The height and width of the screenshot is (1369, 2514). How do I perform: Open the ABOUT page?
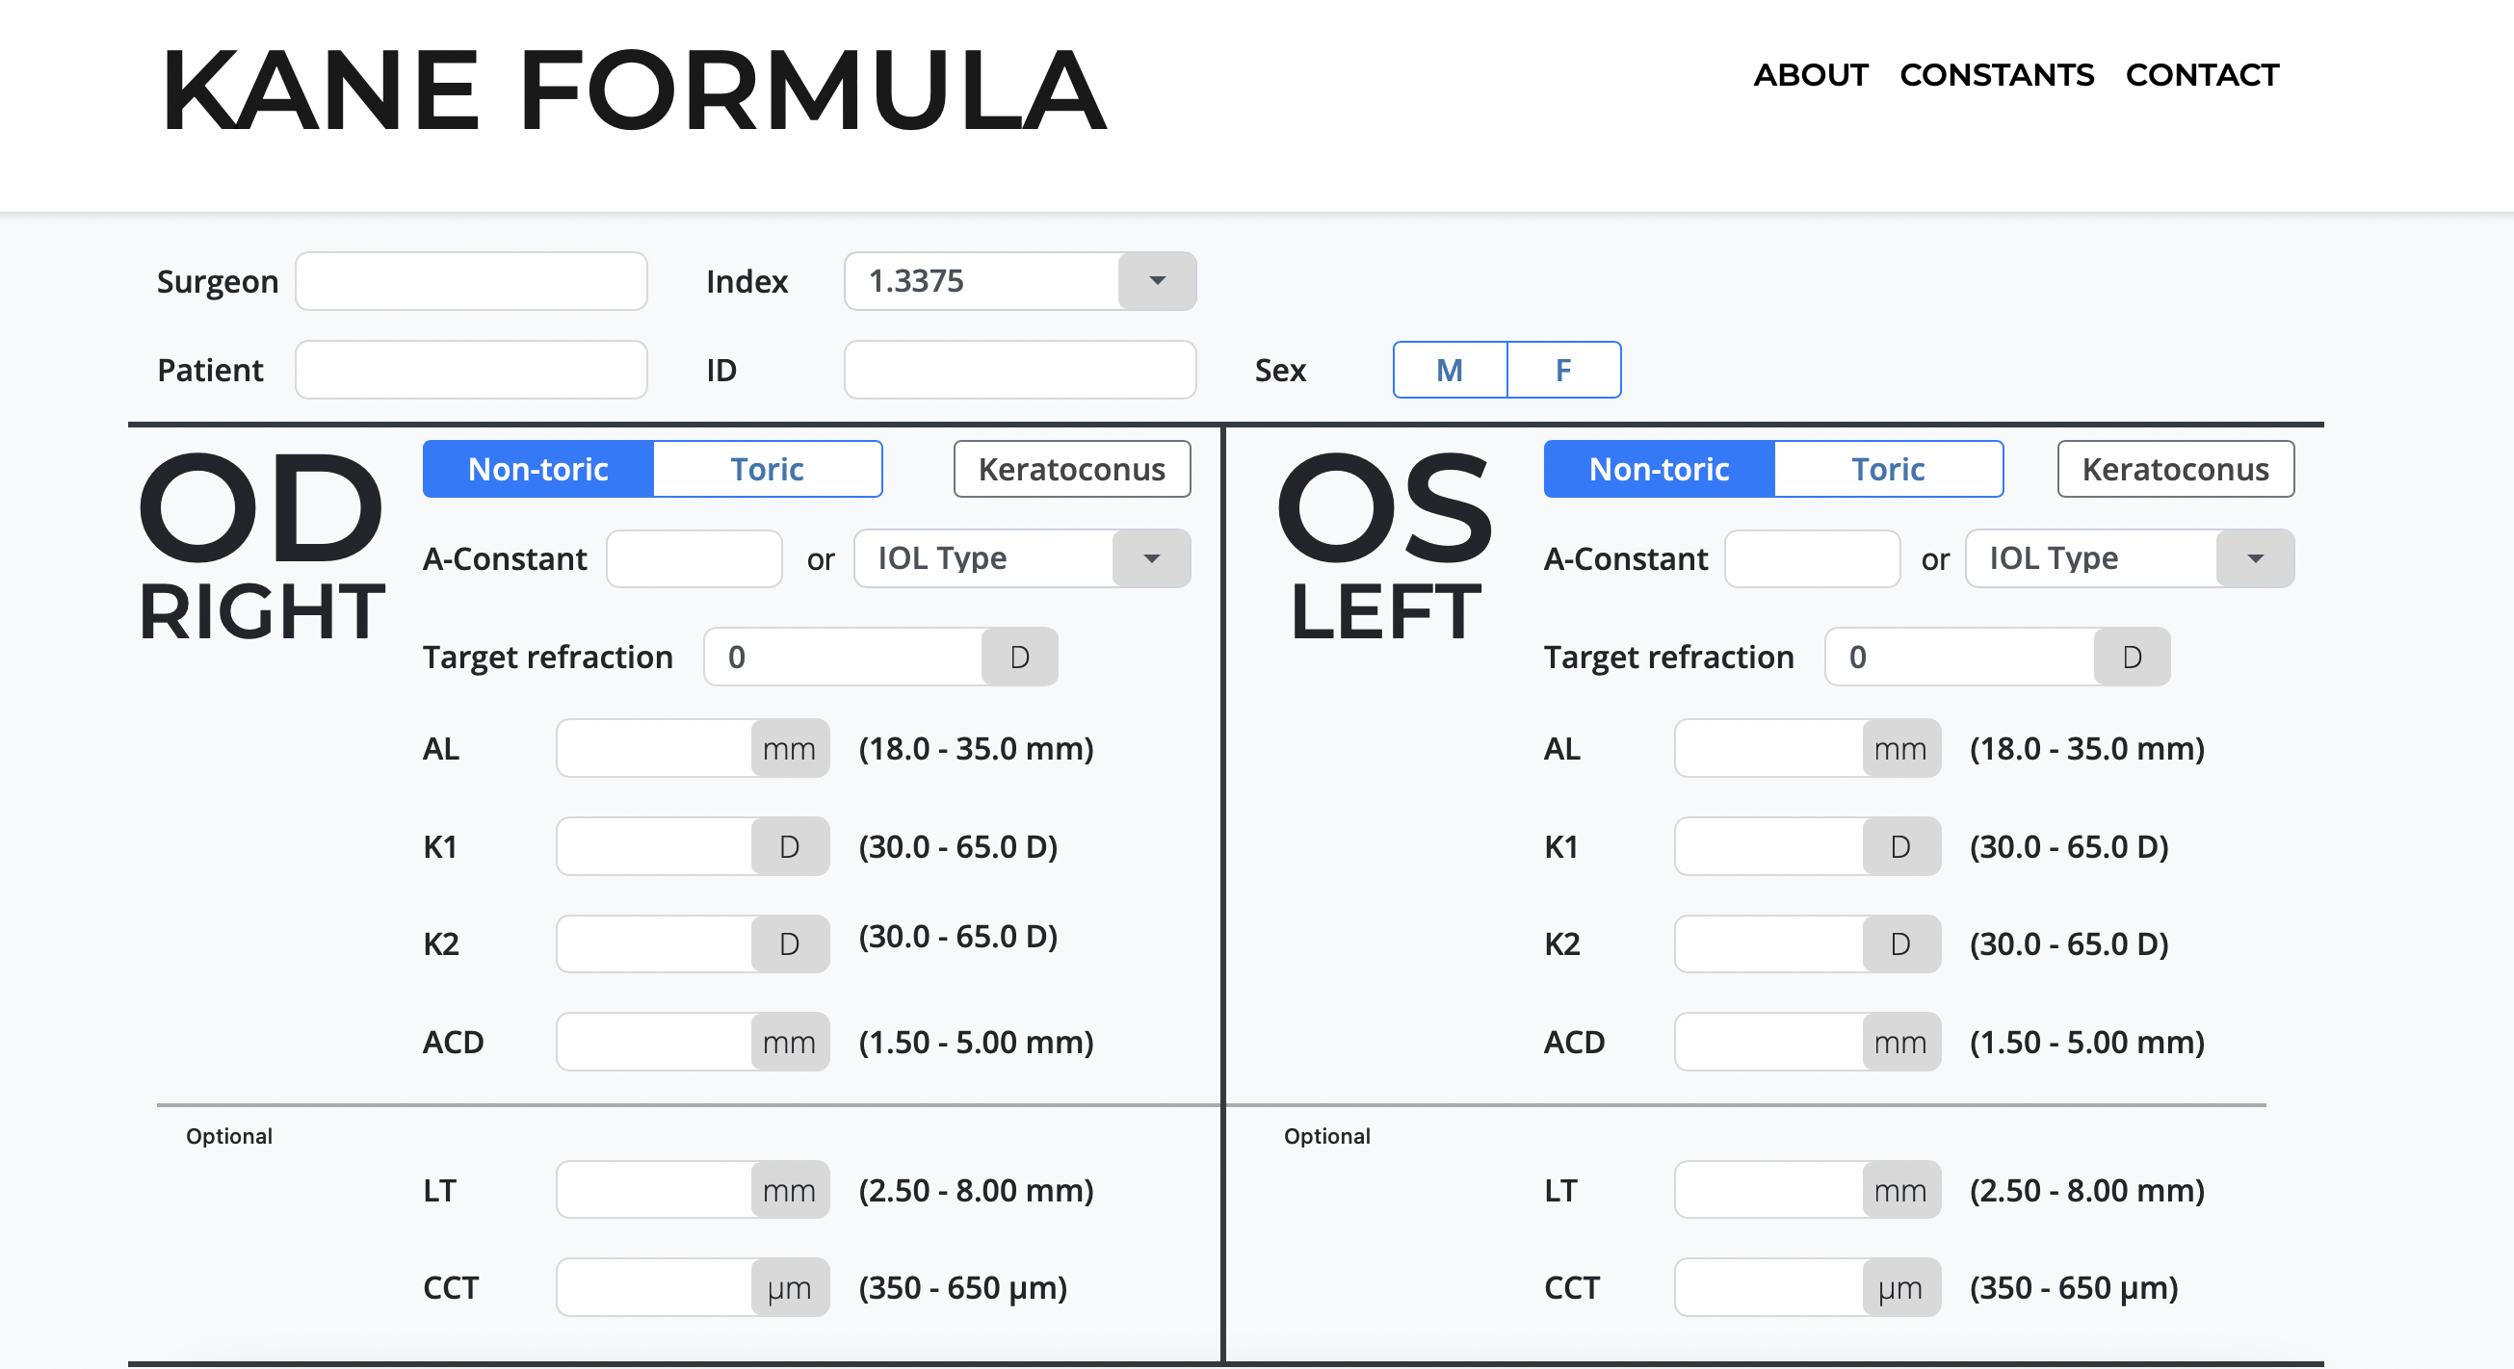pyautogui.click(x=1810, y=75)
